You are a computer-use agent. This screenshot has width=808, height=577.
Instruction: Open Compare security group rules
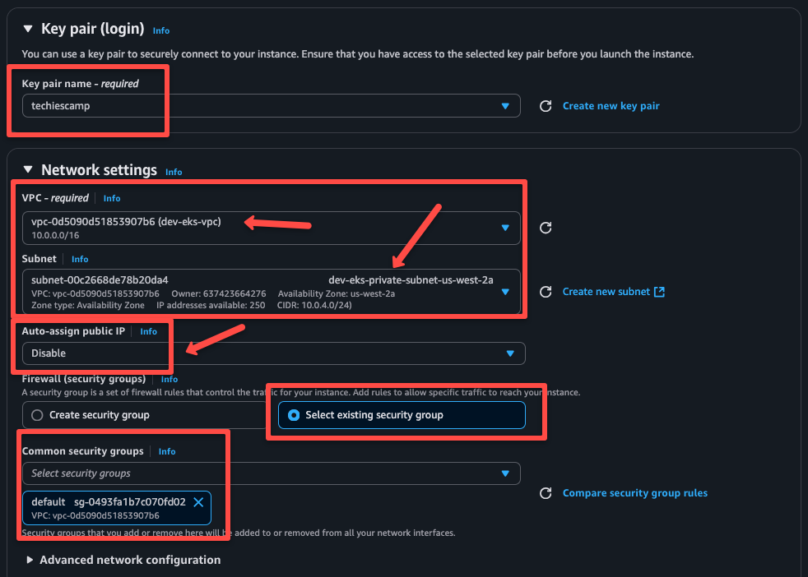pos(635,492)
